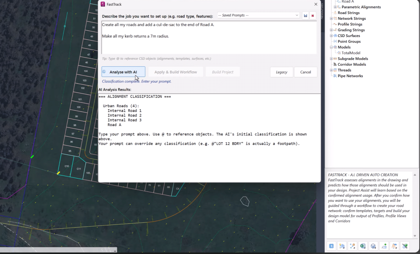
Task: Cancel the FastTrack dialog
Action: (x=306, y=72)
